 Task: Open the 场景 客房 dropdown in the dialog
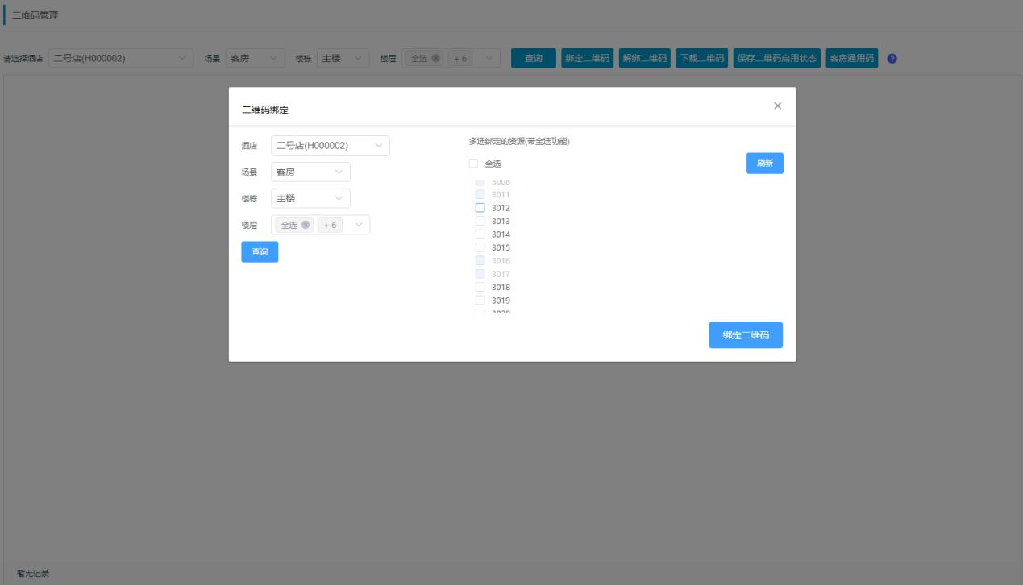310,172
